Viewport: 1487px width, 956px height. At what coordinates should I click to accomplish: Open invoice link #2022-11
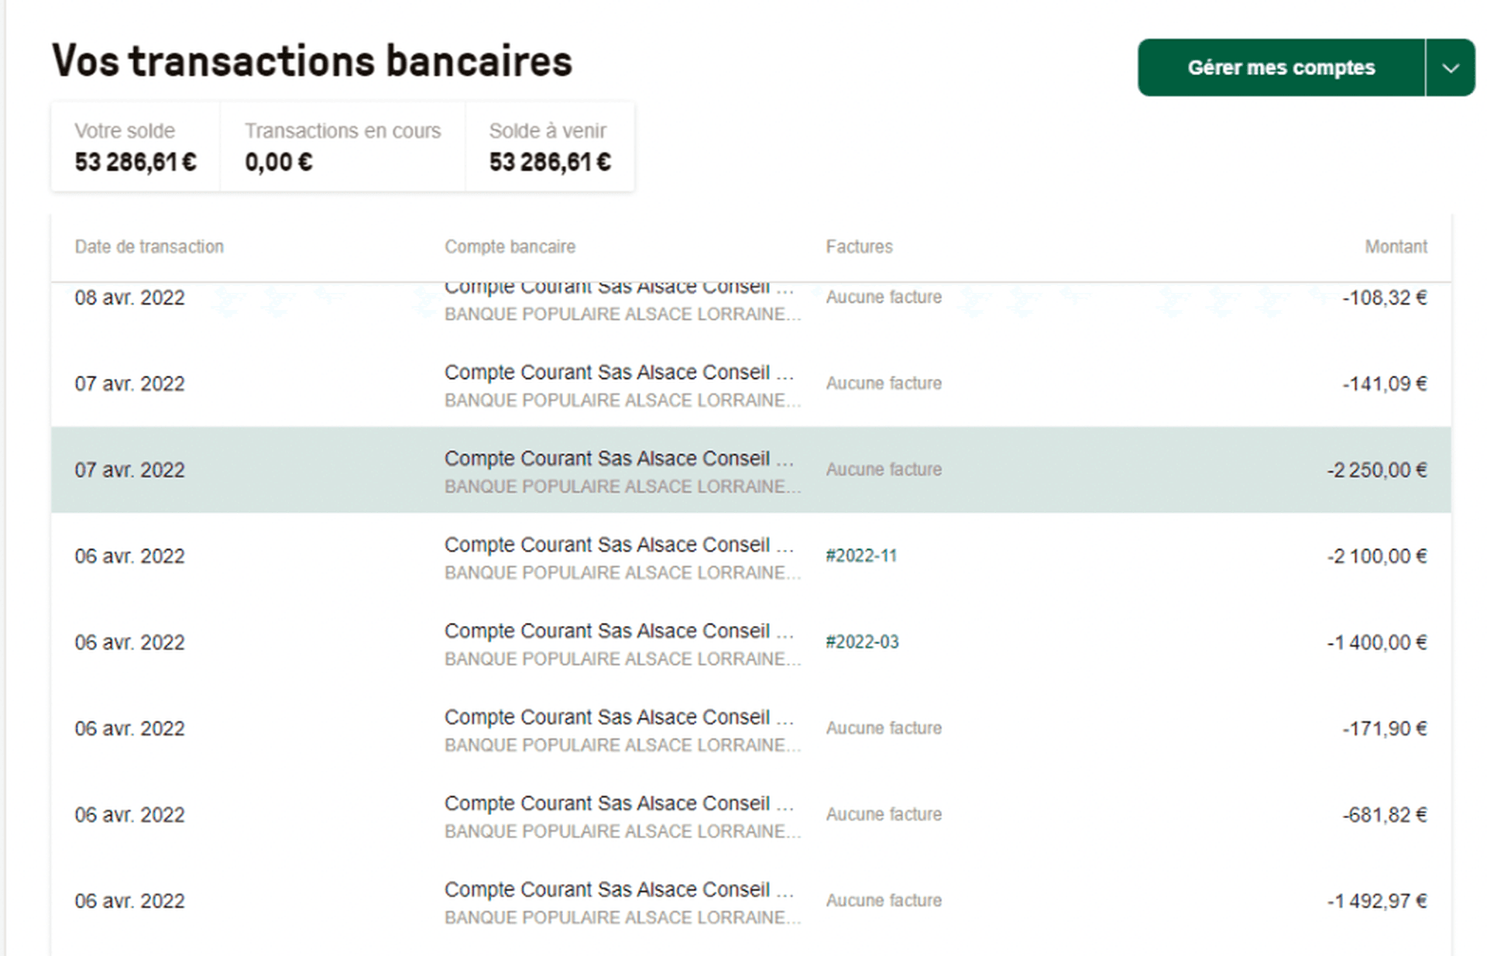[x=861, y=555]
